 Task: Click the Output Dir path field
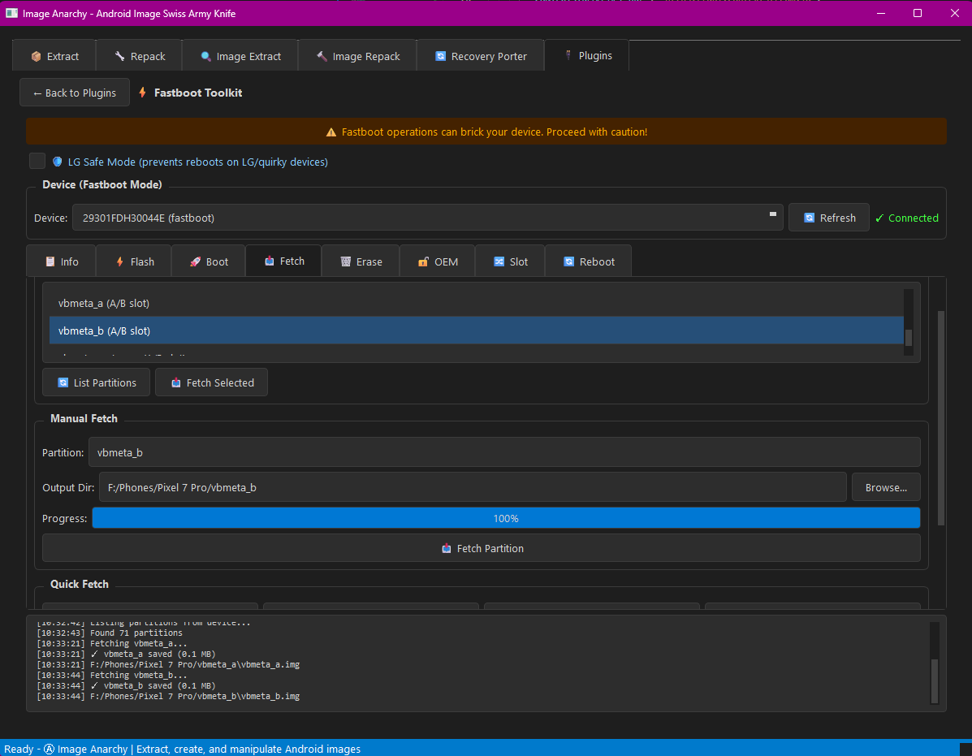pos(473,487)
